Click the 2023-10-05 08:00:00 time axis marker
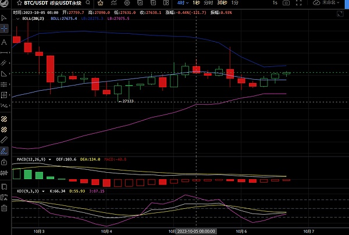 coord(196,231)
